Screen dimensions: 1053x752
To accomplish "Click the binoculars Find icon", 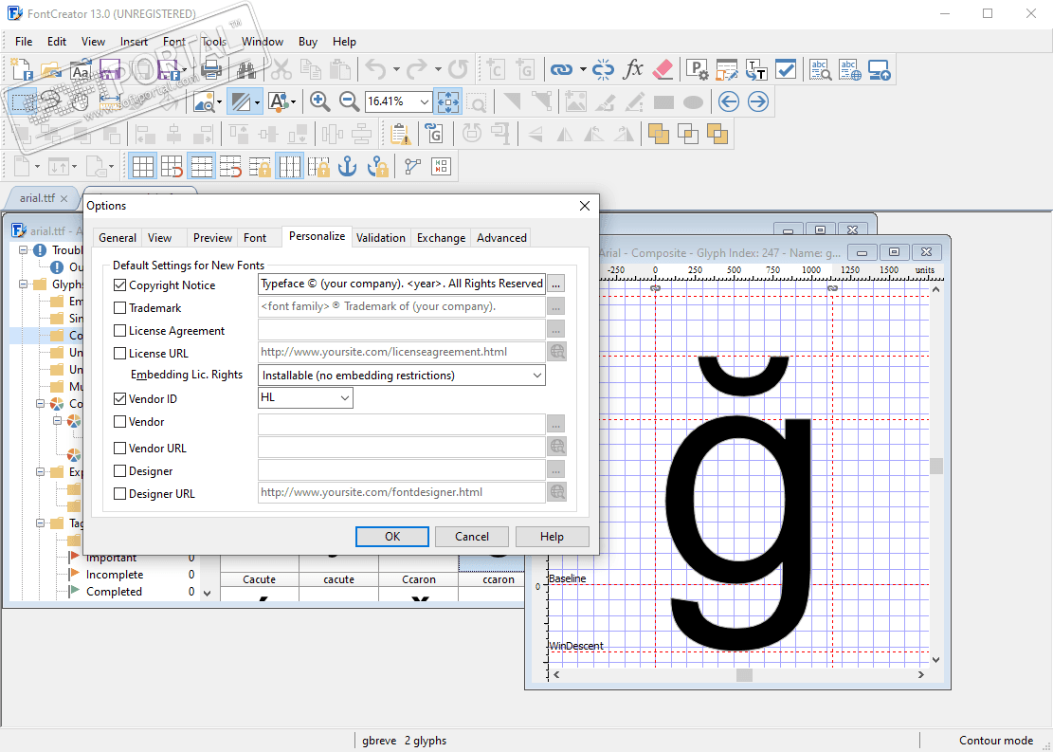I will [x=246, y=69].
